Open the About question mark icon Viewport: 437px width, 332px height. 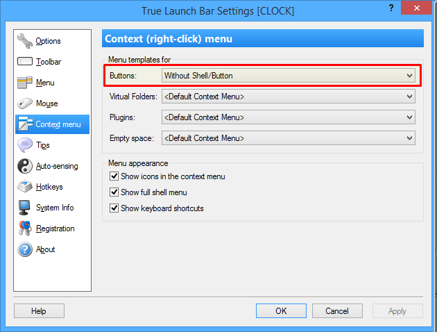pos(25,249)
